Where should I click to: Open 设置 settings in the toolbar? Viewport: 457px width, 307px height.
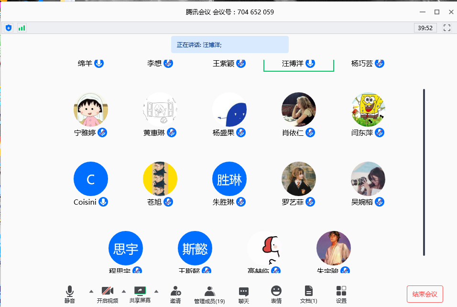(341, 294)
